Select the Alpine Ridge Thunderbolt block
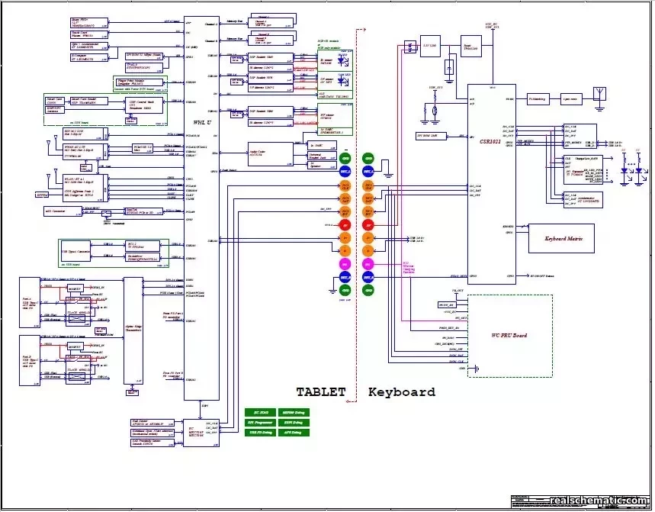655x512 pixels. click(133, 330)
